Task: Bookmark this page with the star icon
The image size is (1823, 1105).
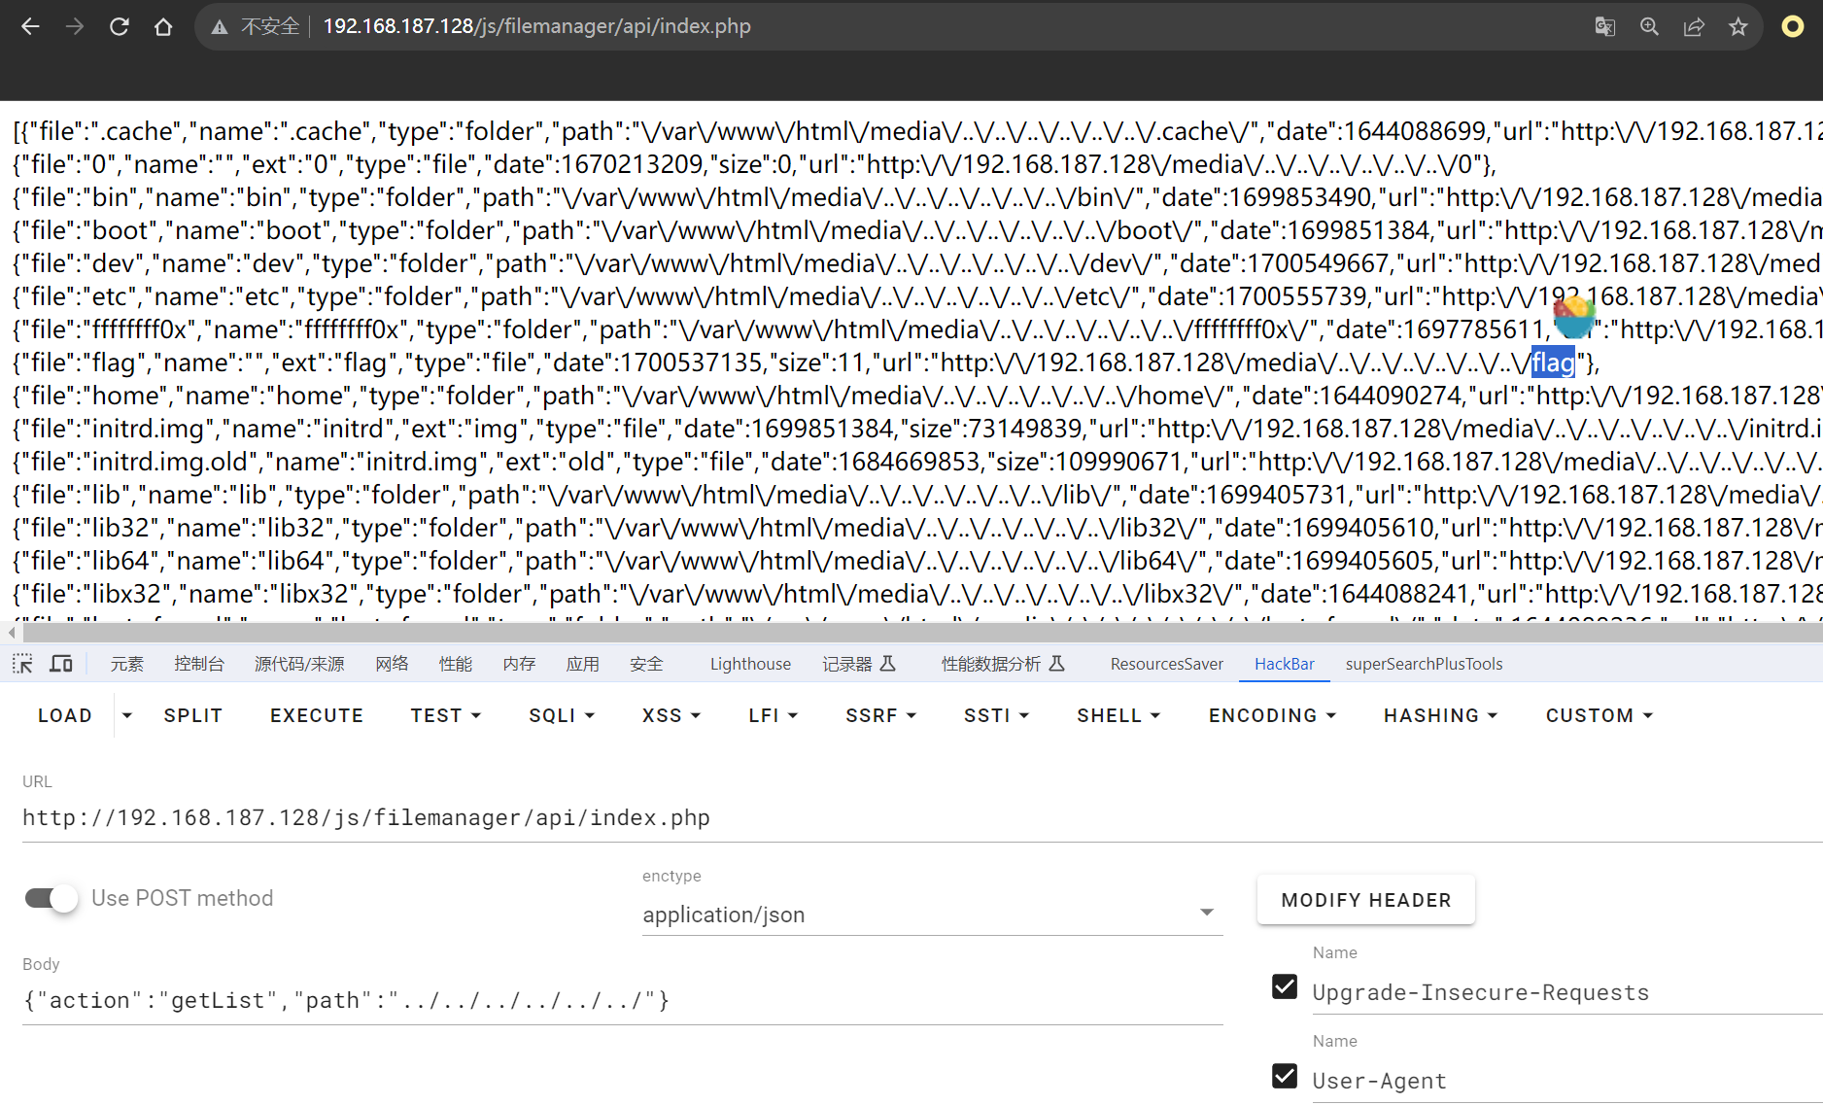Action: coord(1738,26)
